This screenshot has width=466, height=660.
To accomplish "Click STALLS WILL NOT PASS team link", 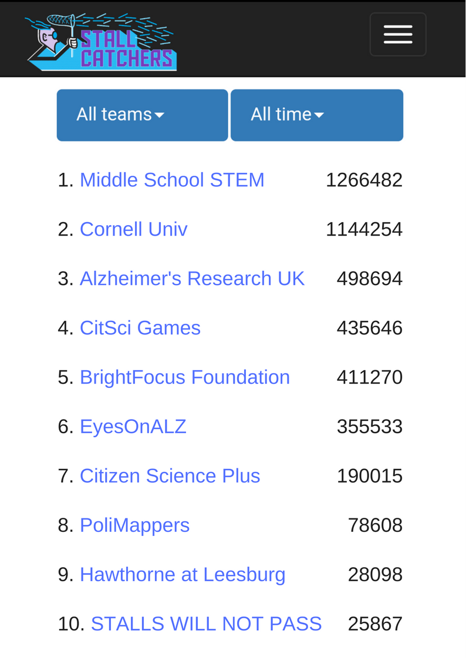I will [x=207, y=624].
